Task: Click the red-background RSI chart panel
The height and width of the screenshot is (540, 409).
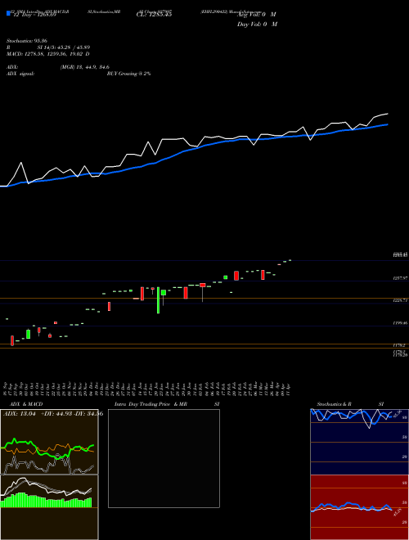Action: pyautogui.click(x=359, y=507)
